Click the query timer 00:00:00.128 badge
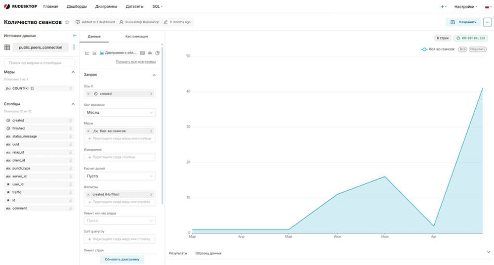 (x=470, y=38)
